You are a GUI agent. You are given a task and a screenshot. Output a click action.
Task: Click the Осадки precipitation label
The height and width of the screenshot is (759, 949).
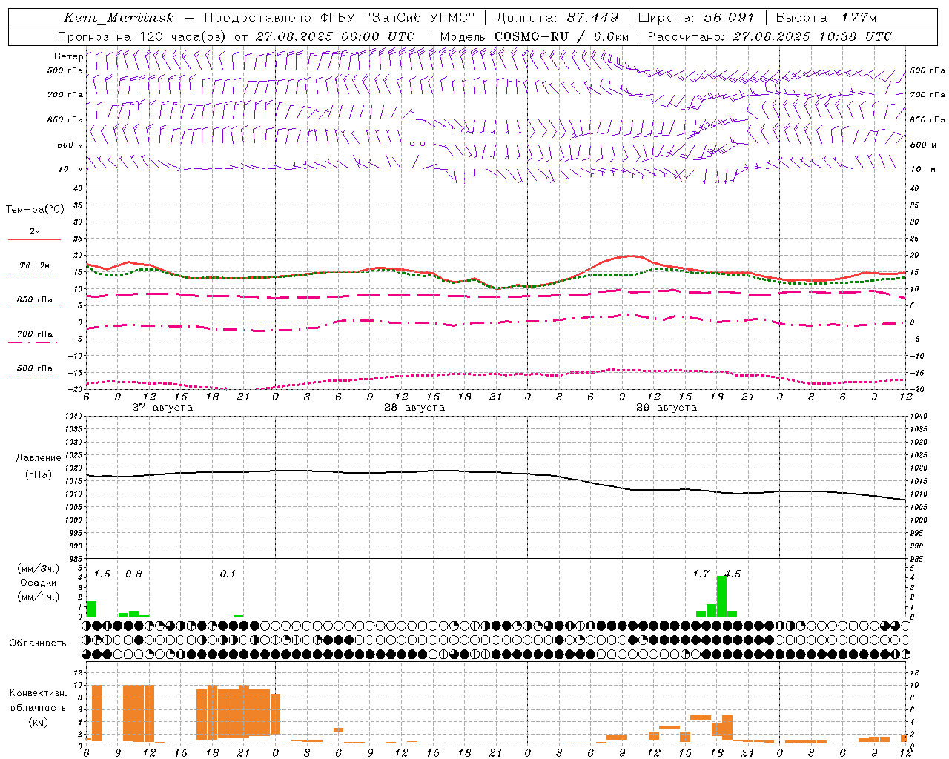click(x=39, y=583)
